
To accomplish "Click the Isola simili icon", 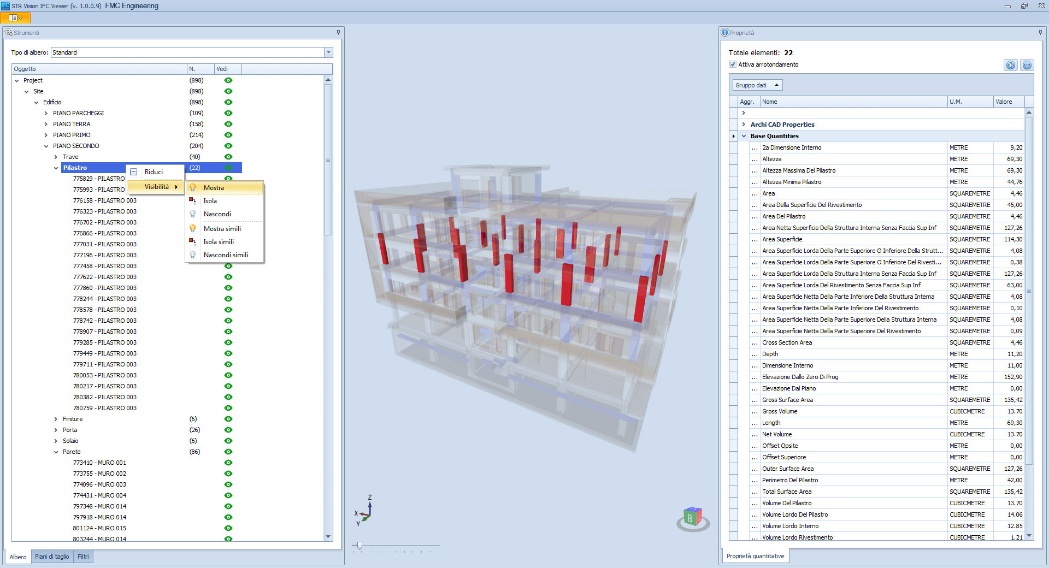I will pos(192,241).
